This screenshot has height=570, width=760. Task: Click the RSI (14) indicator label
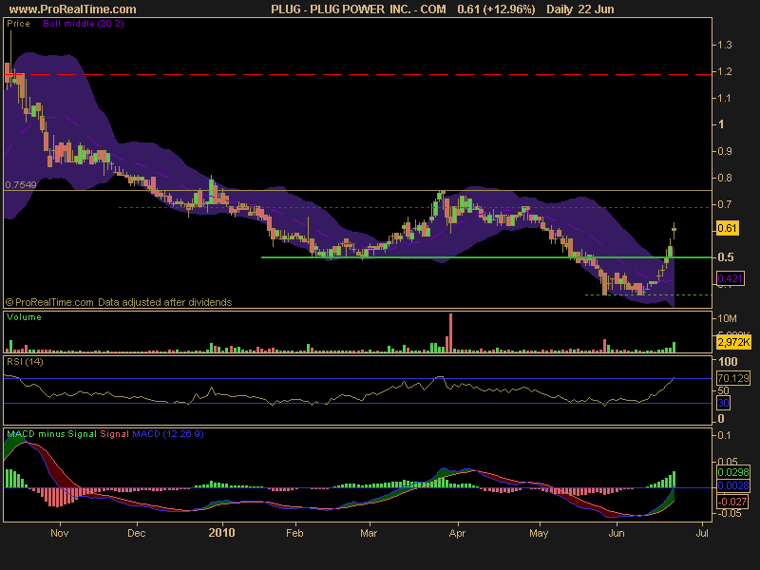pyautogui.click(x=25, y=362)
